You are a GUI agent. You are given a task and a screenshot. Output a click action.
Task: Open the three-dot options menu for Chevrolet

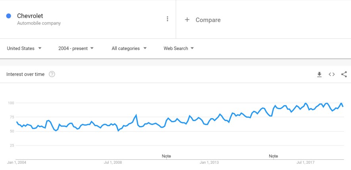(167, 19)
